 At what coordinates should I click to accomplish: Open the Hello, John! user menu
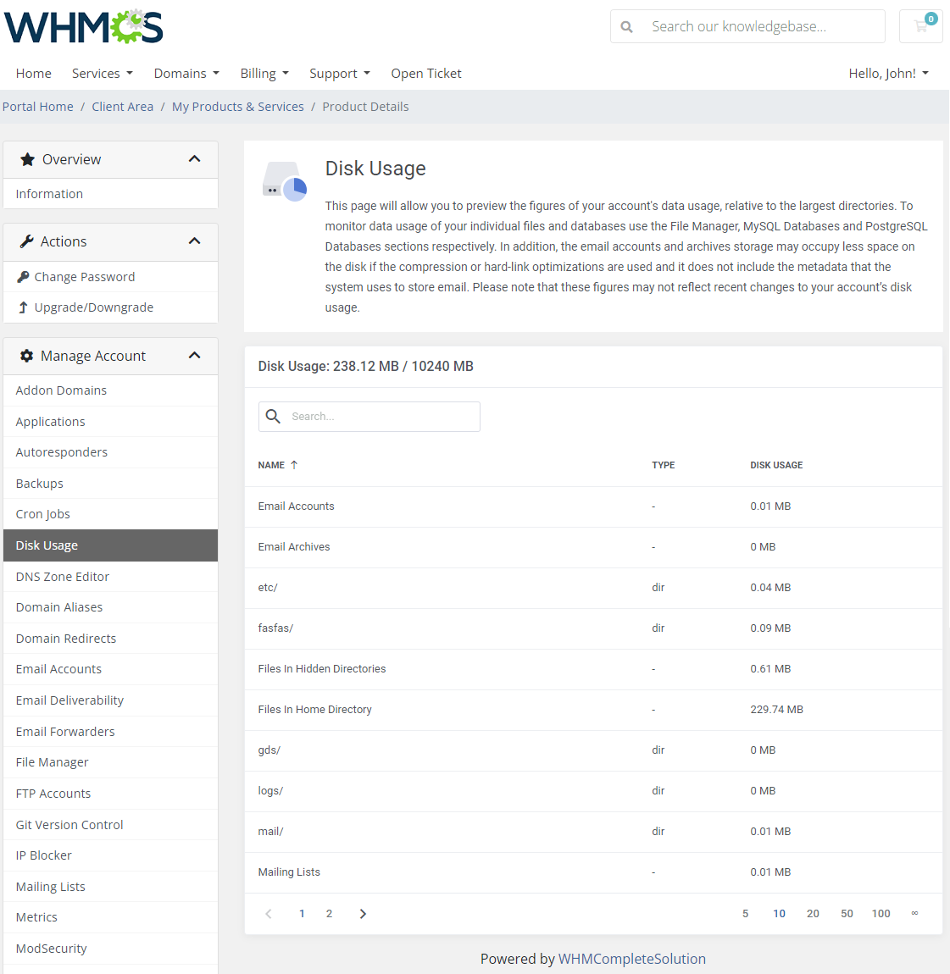(x=889, y=74)
